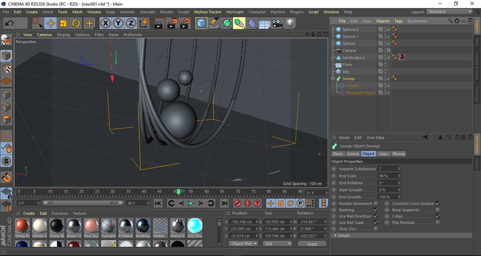Toggle Viewport Solo S icon

pos(6,161)
